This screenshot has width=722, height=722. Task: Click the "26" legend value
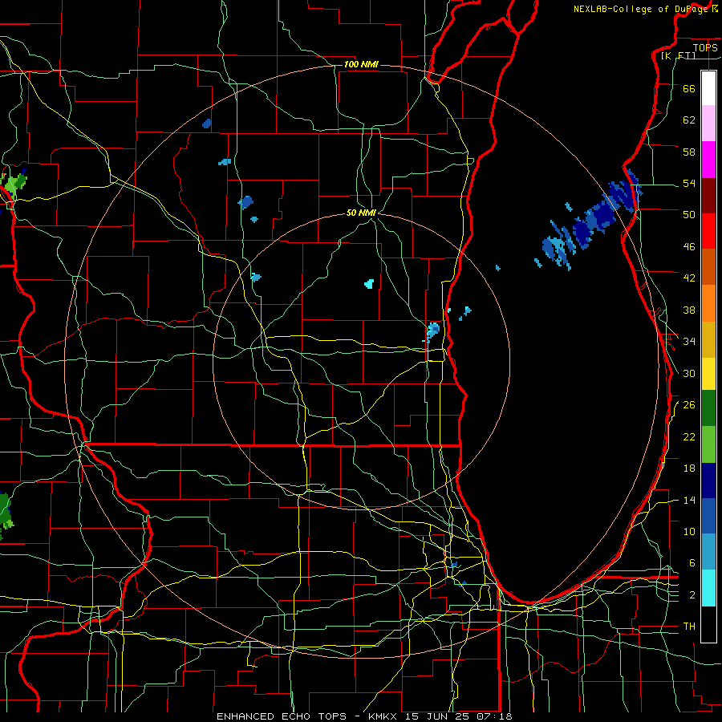(689, 405)
